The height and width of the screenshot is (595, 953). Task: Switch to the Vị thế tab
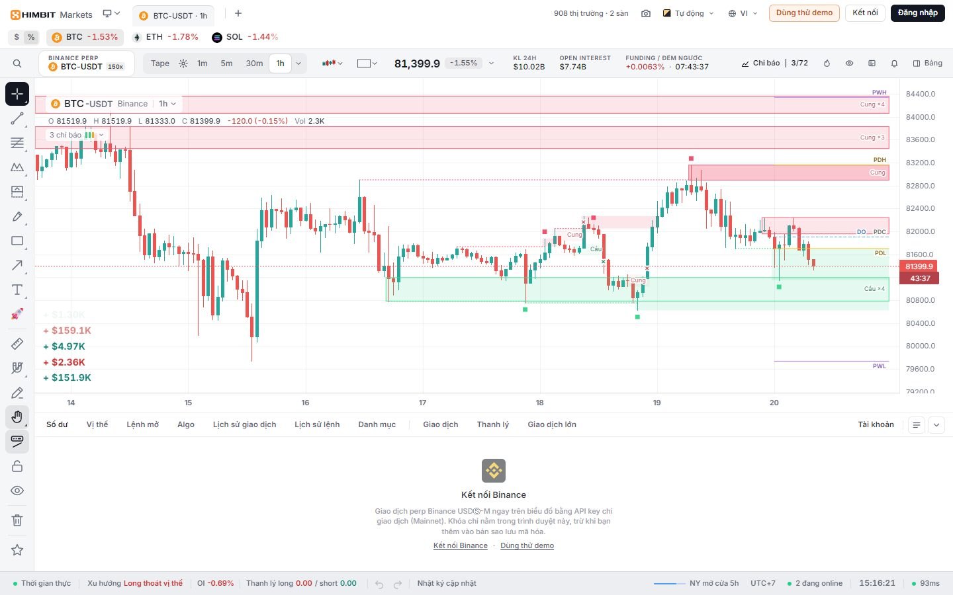(x=97, y=424)
